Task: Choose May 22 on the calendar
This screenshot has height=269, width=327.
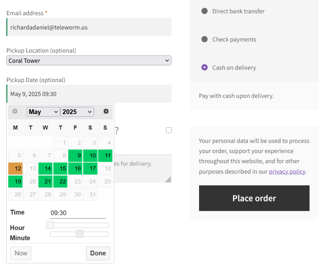Action: coord(60,181)
